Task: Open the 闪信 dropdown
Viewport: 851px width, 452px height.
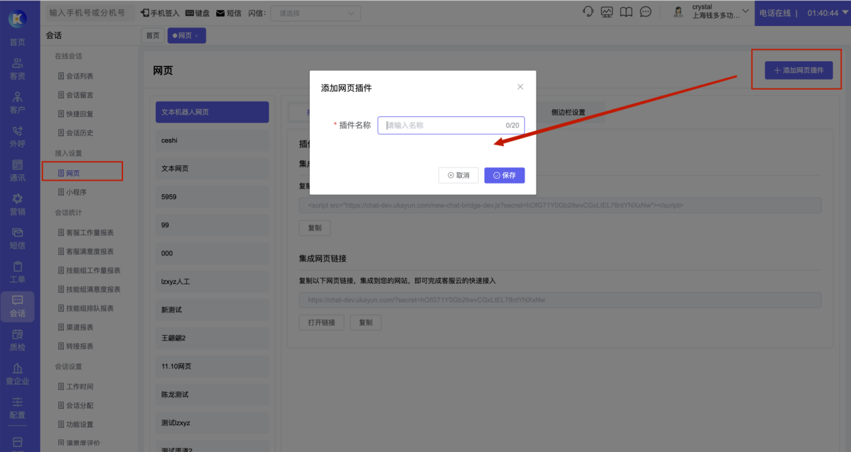Action: tap(316, 13)
